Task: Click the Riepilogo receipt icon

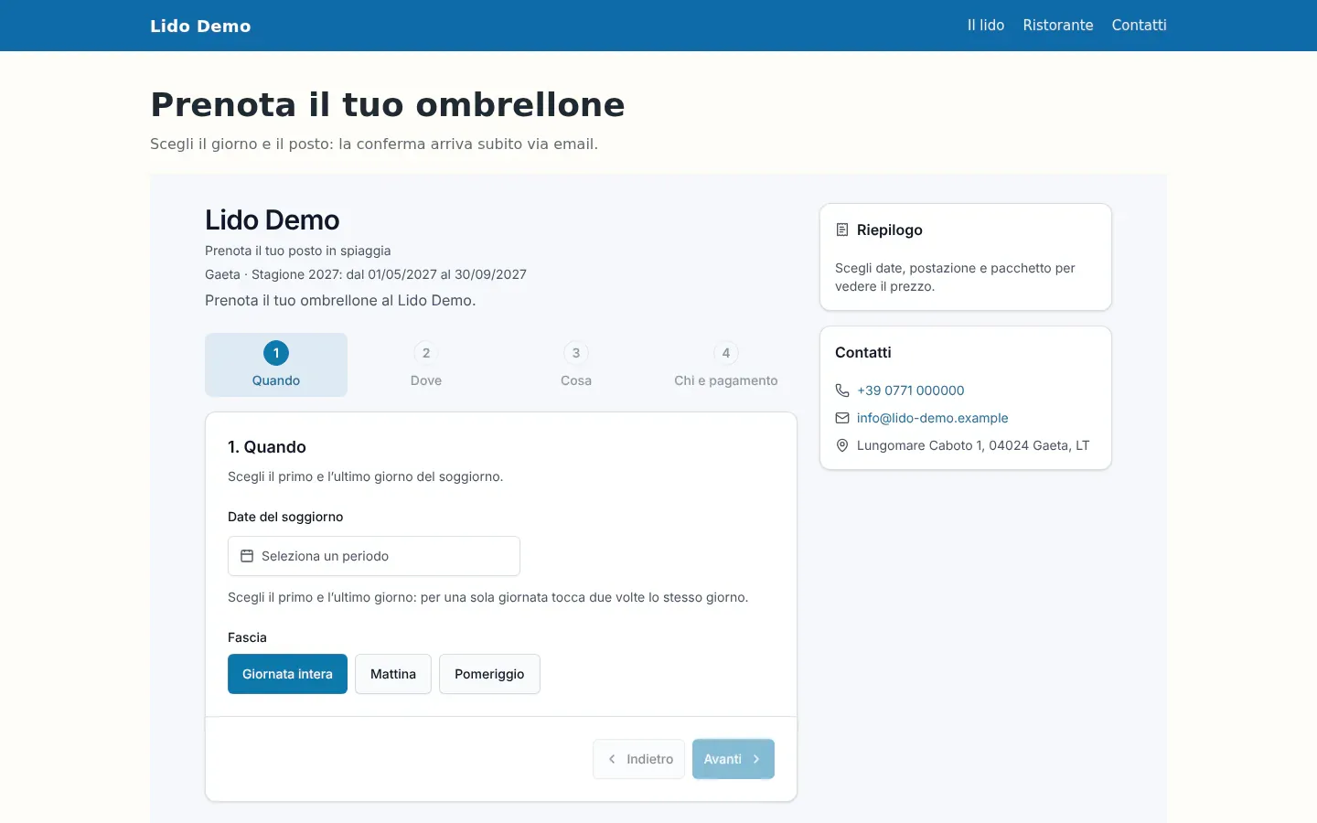Action: click(x=842, y=230)
